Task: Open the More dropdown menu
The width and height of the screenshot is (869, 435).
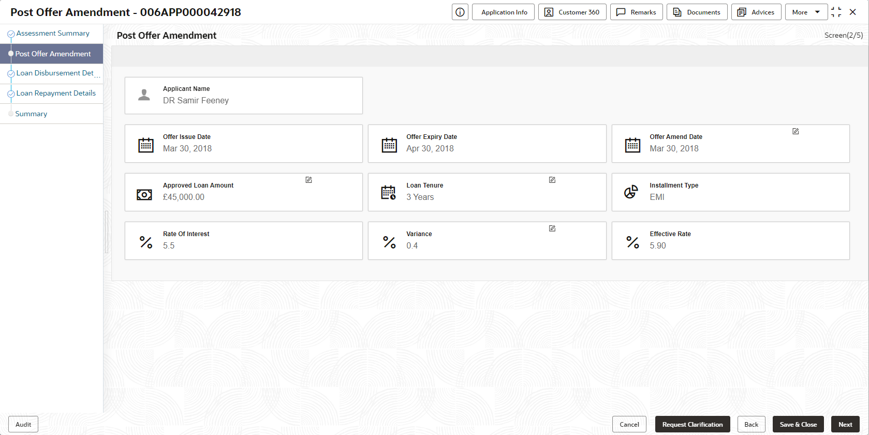Action: click(806, 12)
